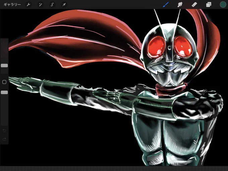Click the brush size slider handle
This screenshot has height=171, width=228.
point(4,65)
